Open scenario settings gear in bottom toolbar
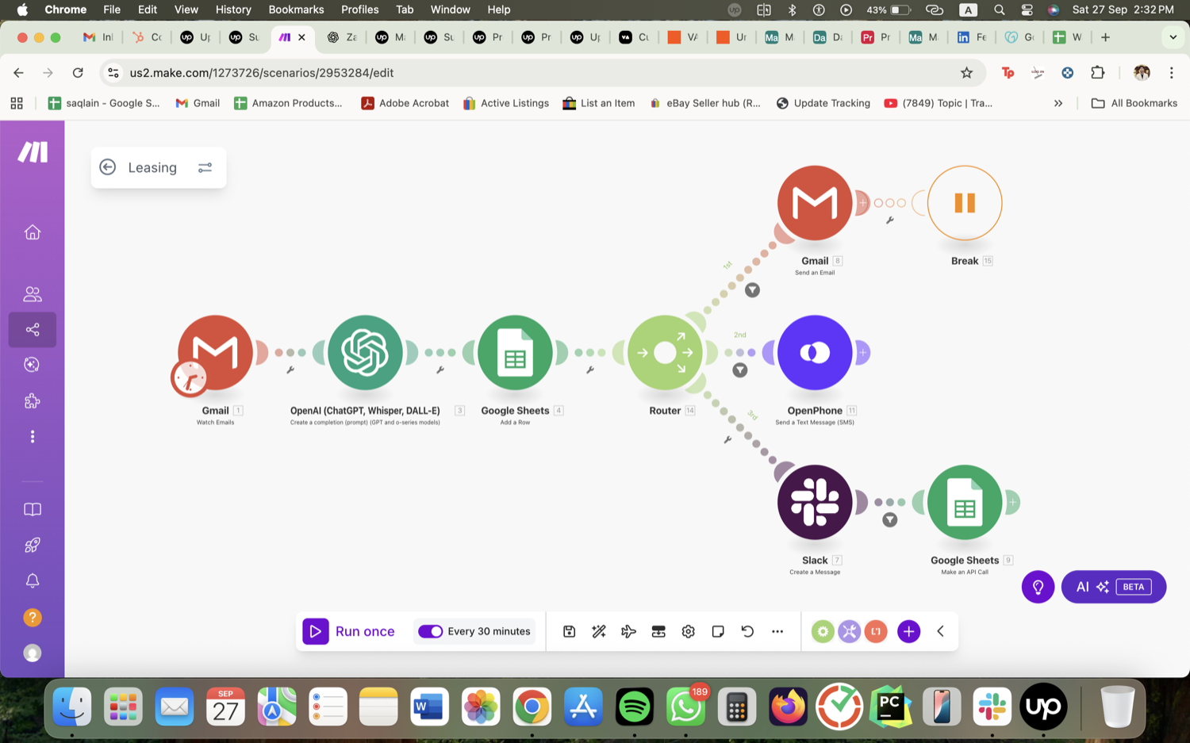 click(688, 631)
